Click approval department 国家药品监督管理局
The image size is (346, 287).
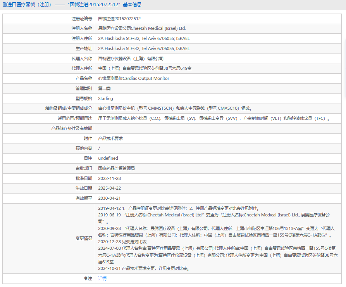(117, 168)
